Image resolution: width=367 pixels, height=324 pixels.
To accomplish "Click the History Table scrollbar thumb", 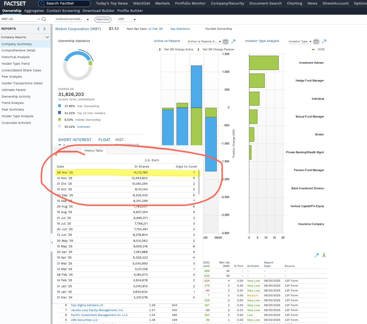I will point(199,182).
